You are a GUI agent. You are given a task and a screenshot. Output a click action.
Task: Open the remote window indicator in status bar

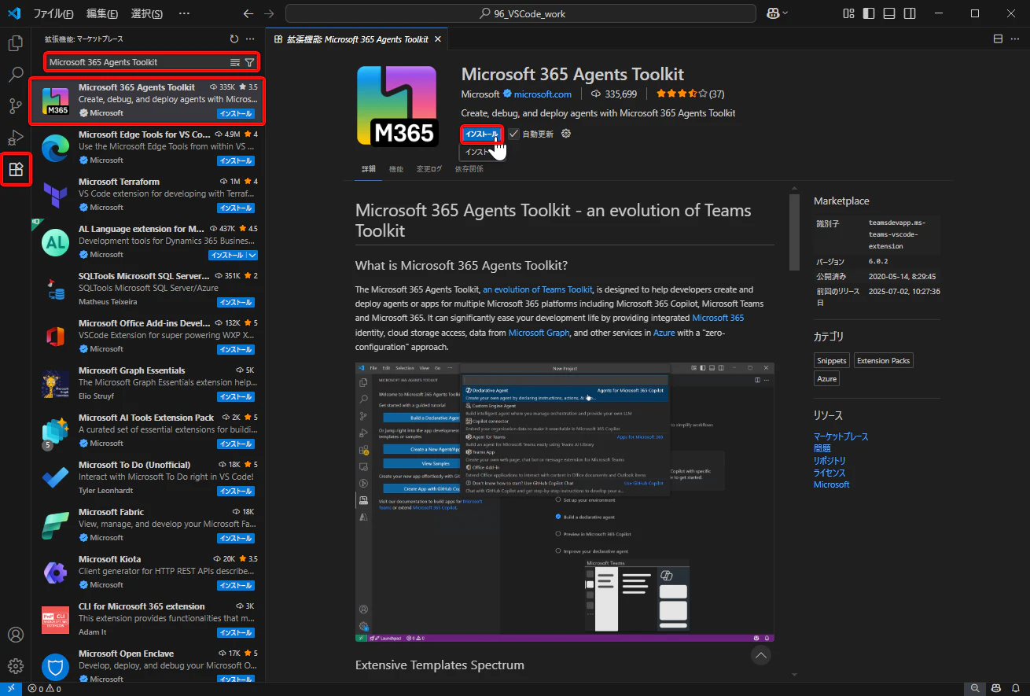11,689
